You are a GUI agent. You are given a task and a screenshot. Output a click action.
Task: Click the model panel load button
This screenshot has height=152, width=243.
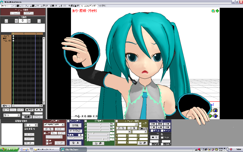49,129
